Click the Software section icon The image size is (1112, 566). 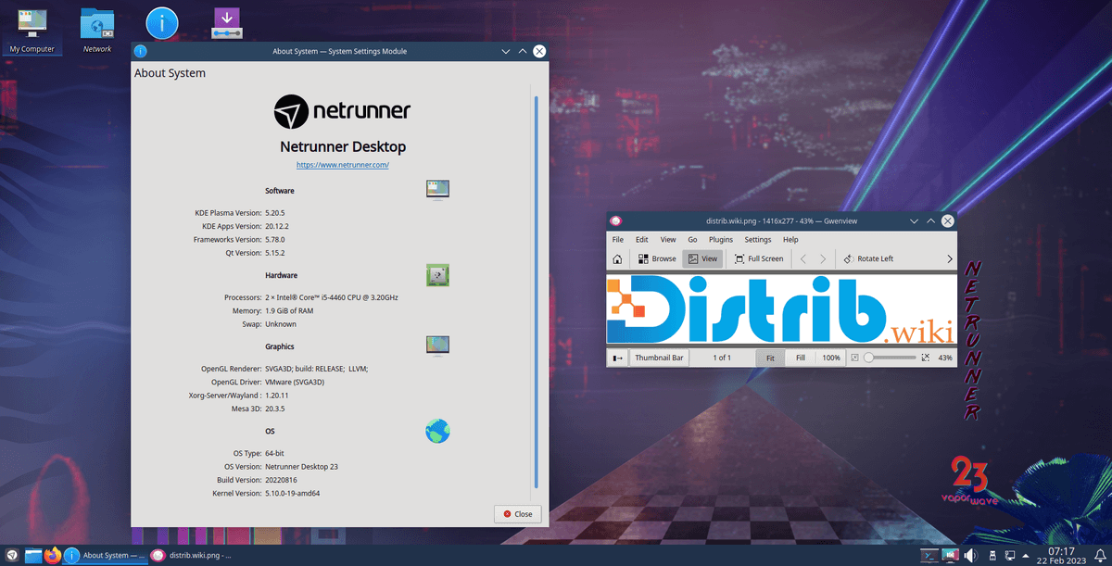pyautogui.click(x=437, y=190)
